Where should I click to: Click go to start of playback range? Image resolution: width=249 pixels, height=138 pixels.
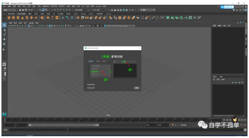(x=224, y=120)
